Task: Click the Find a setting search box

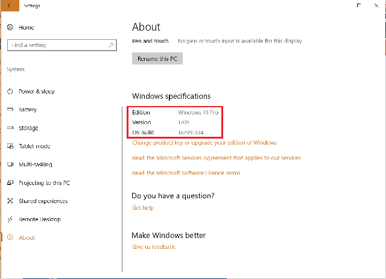Action: coord(62,45)
